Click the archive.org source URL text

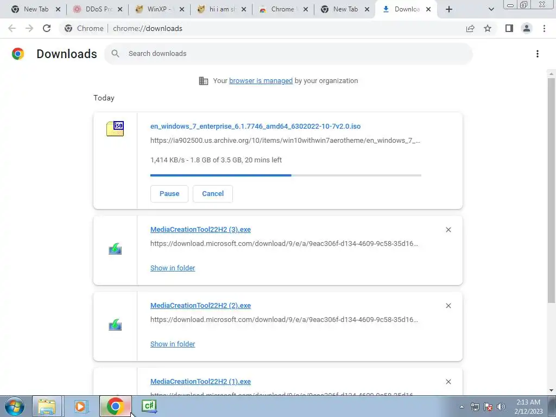pyautogui.click(x=285, y=141)
